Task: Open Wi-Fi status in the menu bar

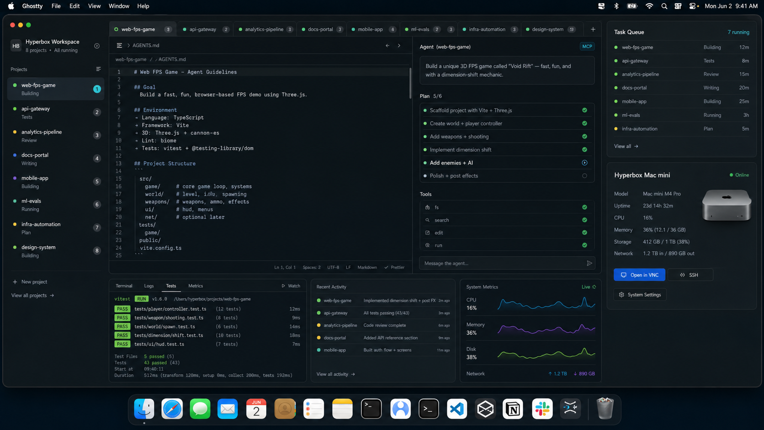Action: (x=649, y=6)
